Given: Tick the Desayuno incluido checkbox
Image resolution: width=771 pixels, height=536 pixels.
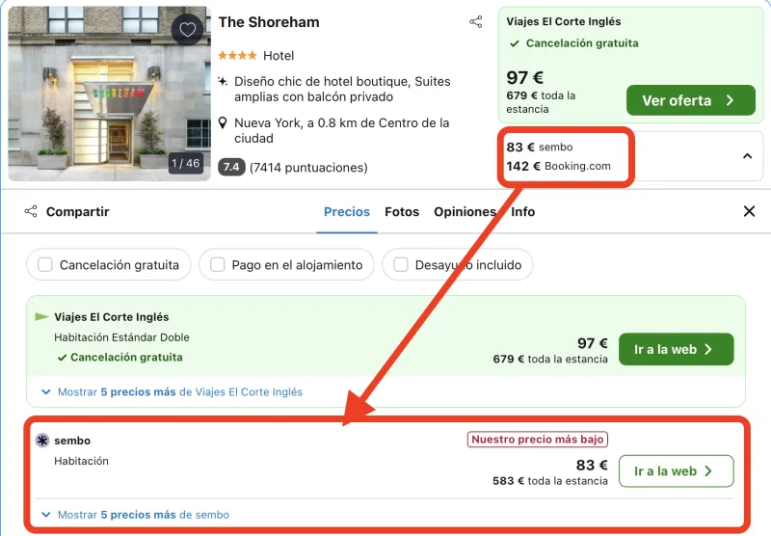Looking at the screenshot, I should (401, 264).
